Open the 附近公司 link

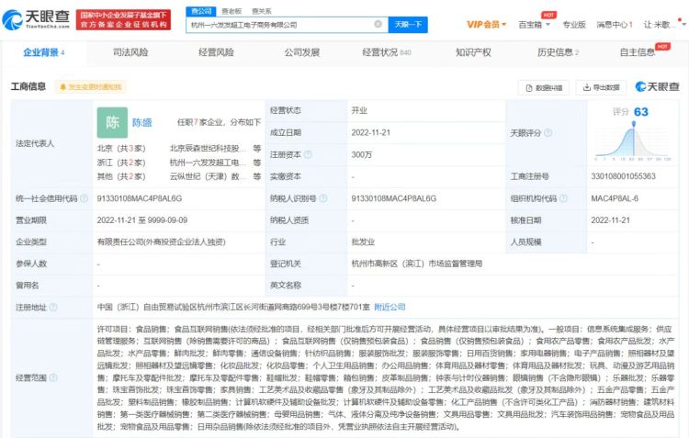tap(389, 307)
